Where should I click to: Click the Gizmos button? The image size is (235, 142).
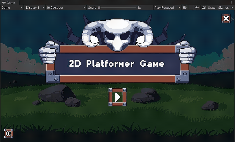click(x=223, y=8)
